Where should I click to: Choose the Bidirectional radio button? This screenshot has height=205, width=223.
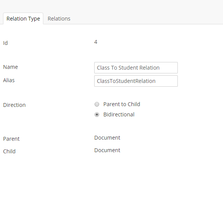[x=97, y=114]
